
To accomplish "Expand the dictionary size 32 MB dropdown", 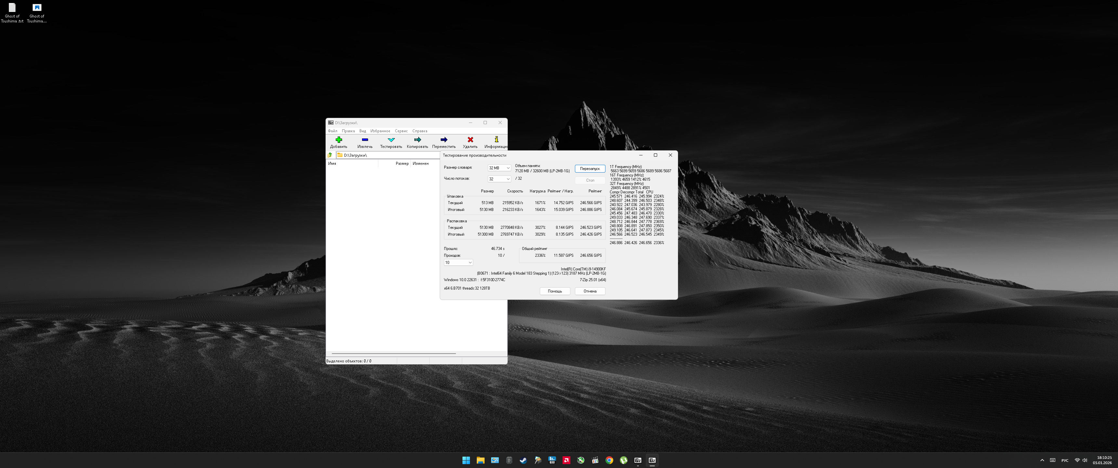I will point(499,168).
